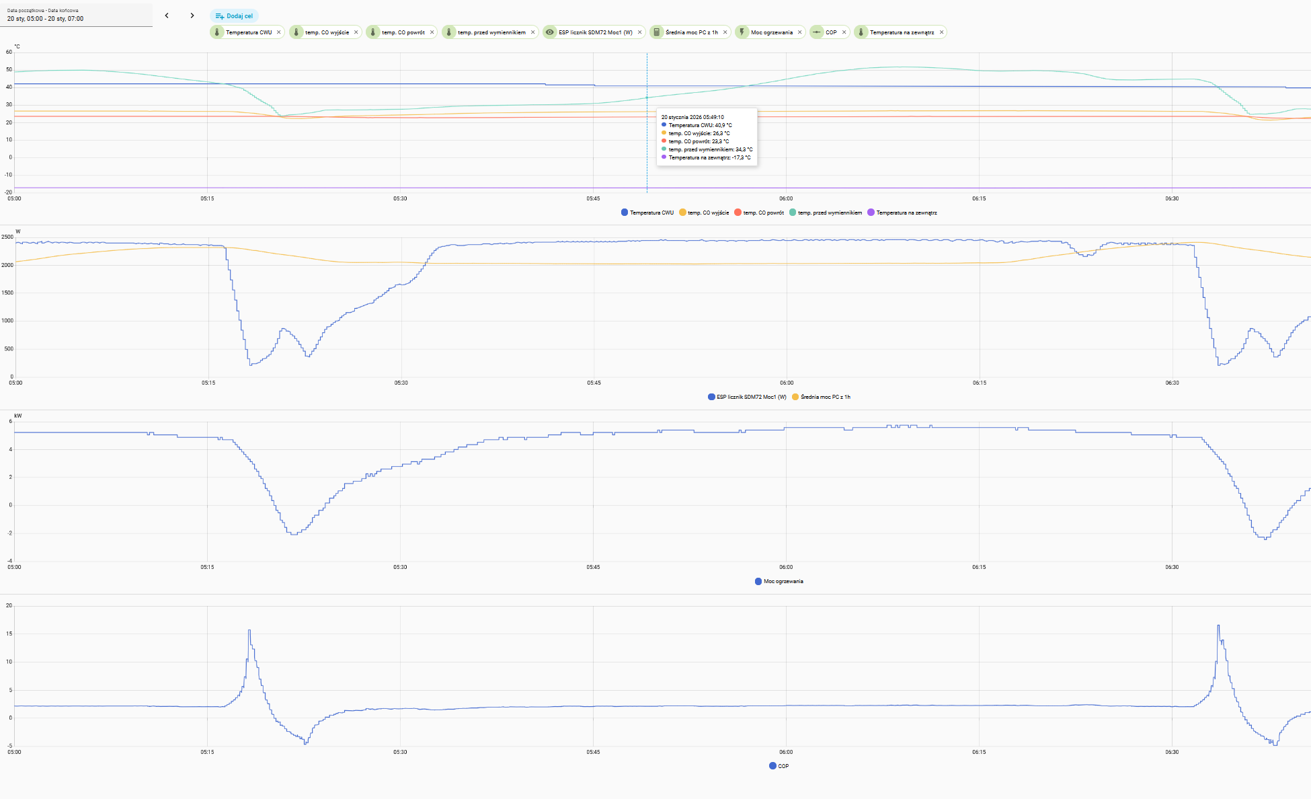Image resolution: width=1311 pixels, height=799 pixels.
Task: Click the next date range arrow
Action: pos(192,15)
